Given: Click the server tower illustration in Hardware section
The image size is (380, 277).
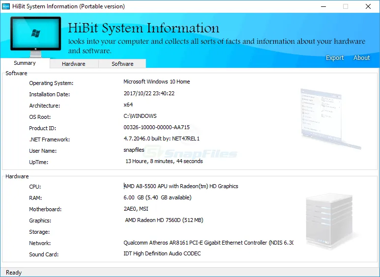Looking at the screenshot, I should click(x=329, y=221).
